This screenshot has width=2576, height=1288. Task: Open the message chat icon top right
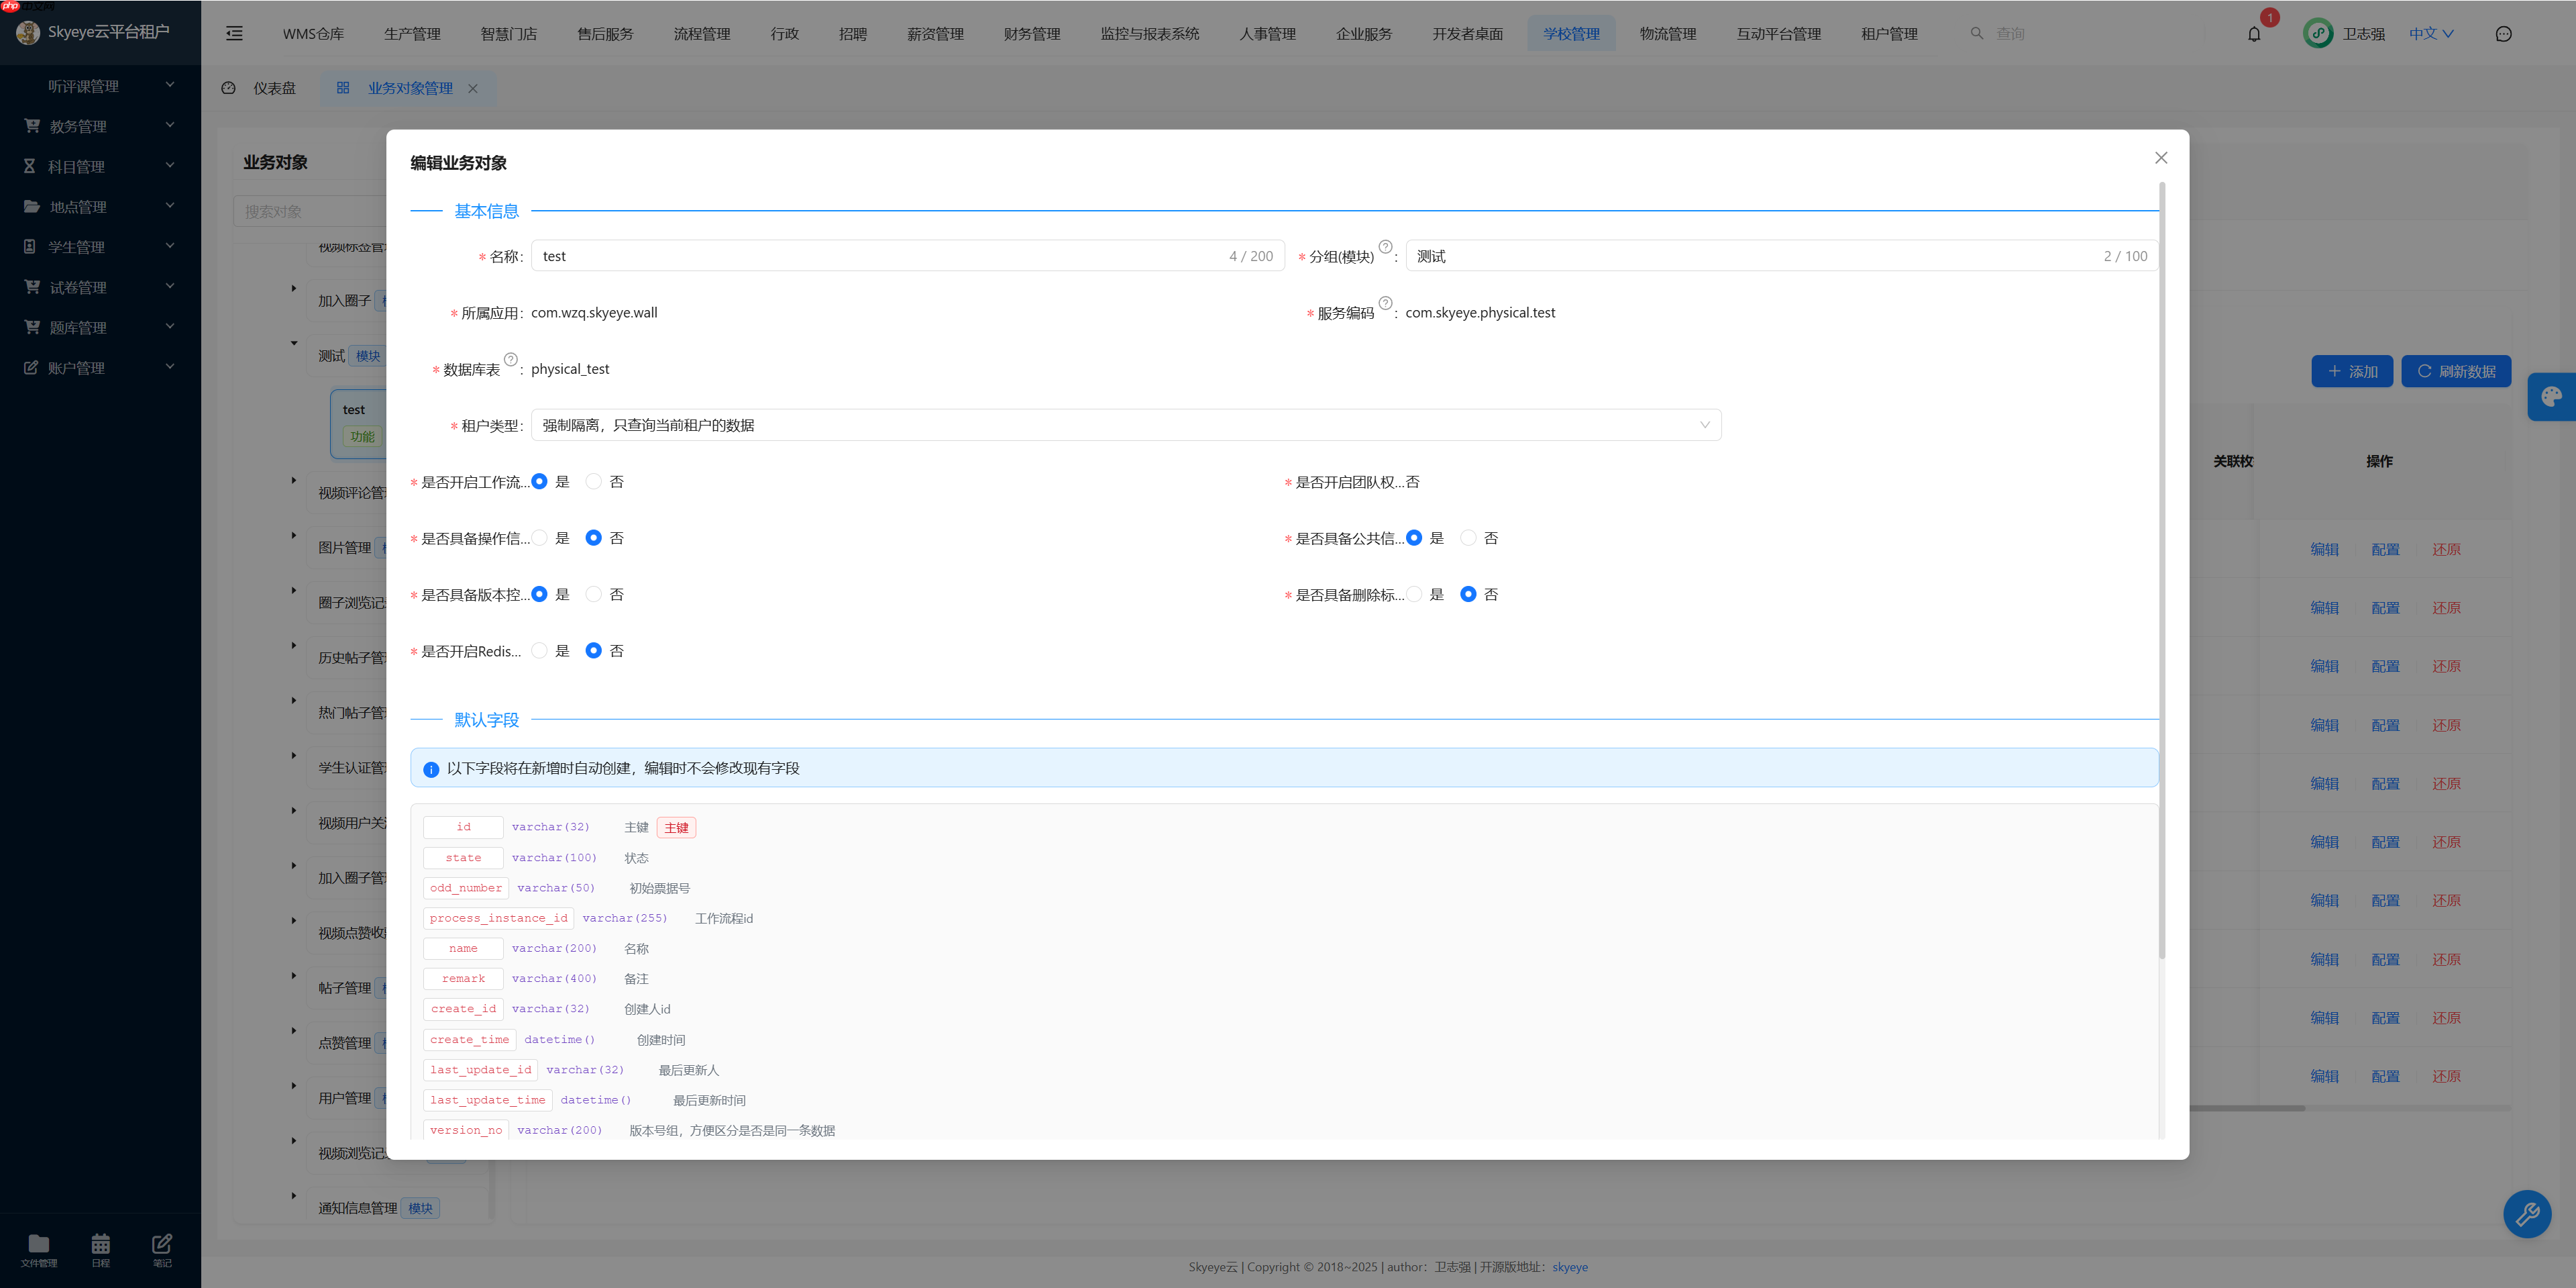point(2504,33)
